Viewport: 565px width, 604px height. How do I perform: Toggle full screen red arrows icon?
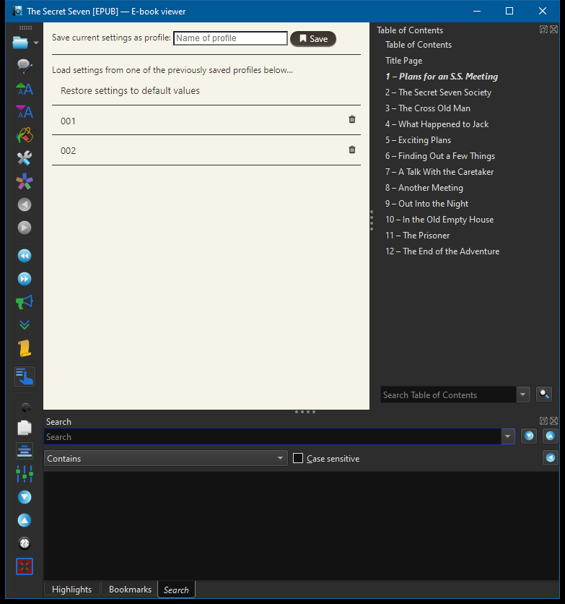25,566
